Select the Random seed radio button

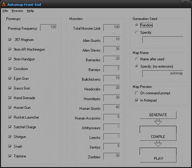tap(137, 25)
